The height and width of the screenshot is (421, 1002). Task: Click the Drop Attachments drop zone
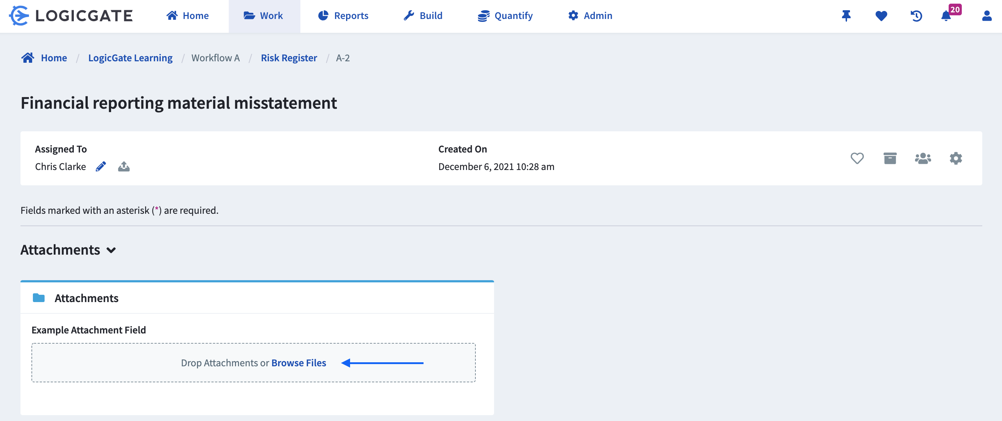pos(253,362)
